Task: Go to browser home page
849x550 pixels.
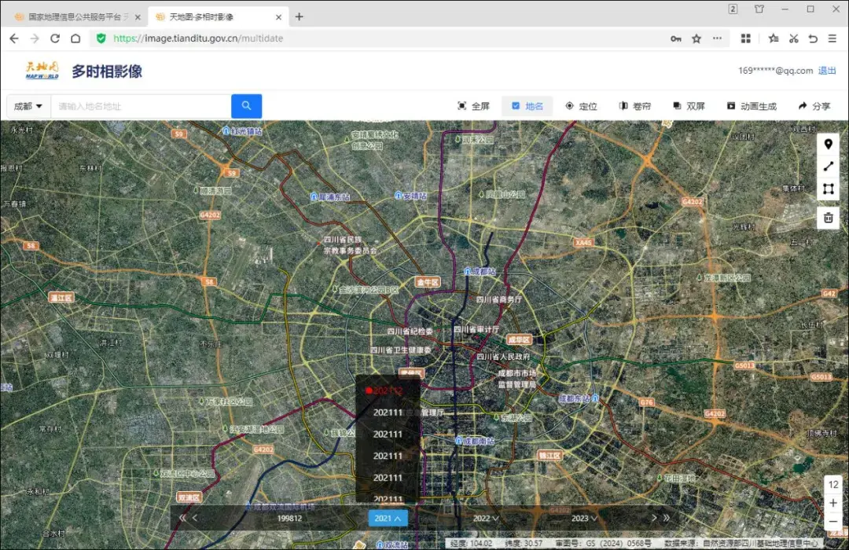Action: click(x=75, y=38)
